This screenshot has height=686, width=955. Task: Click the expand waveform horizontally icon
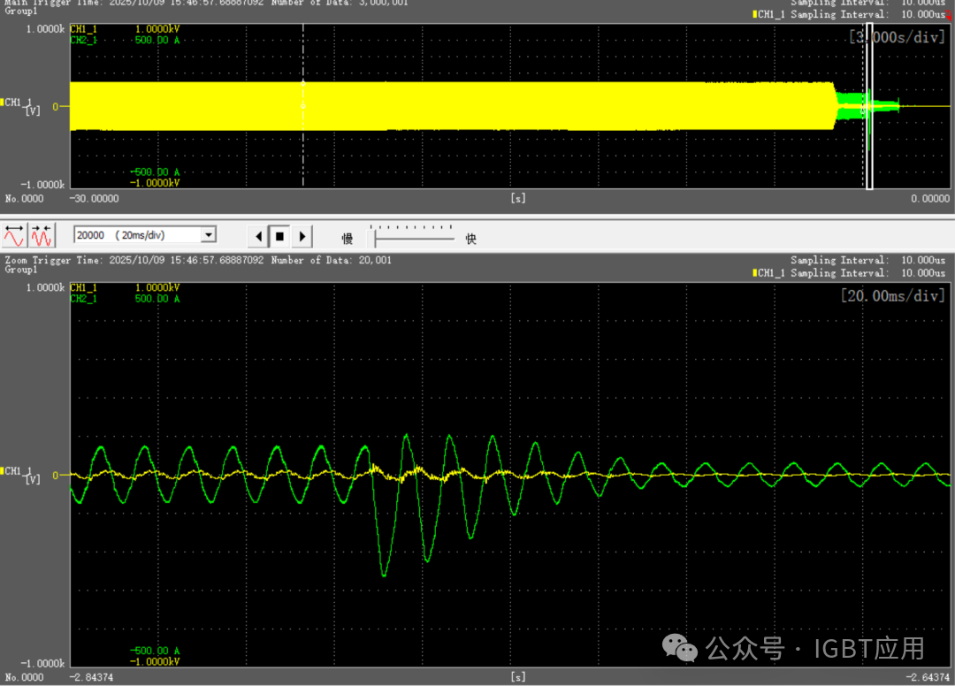[14, 235]
